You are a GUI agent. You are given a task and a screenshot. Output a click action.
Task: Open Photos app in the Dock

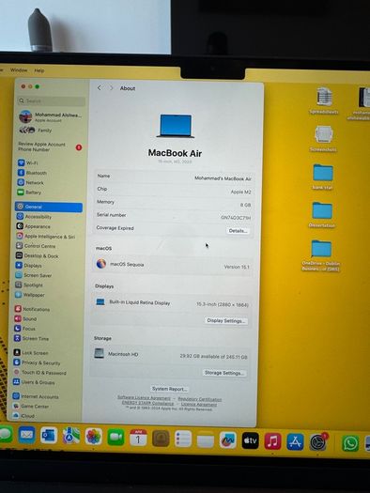point(94,437)
